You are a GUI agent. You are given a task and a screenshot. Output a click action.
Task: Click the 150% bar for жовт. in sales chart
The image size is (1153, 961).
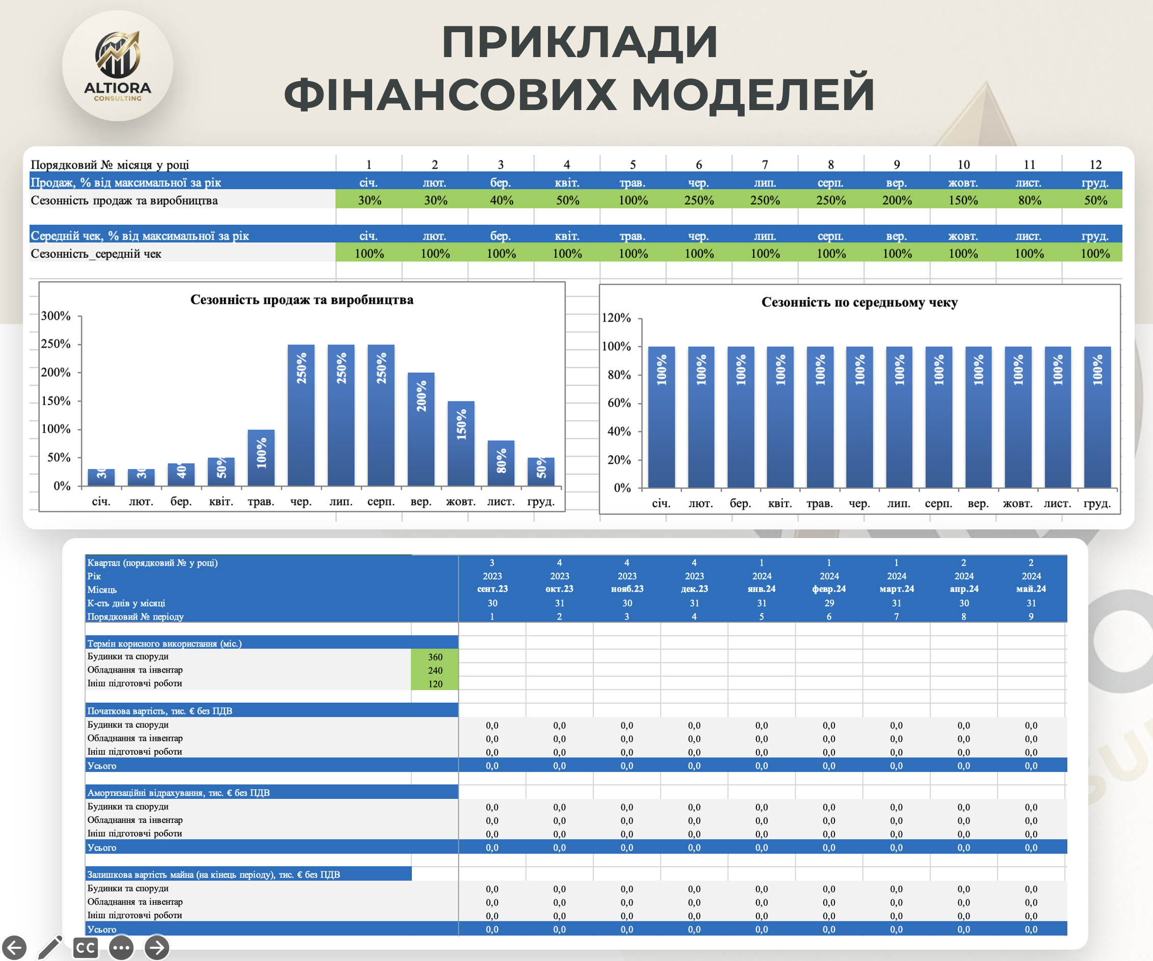click(x=461, y=443)
